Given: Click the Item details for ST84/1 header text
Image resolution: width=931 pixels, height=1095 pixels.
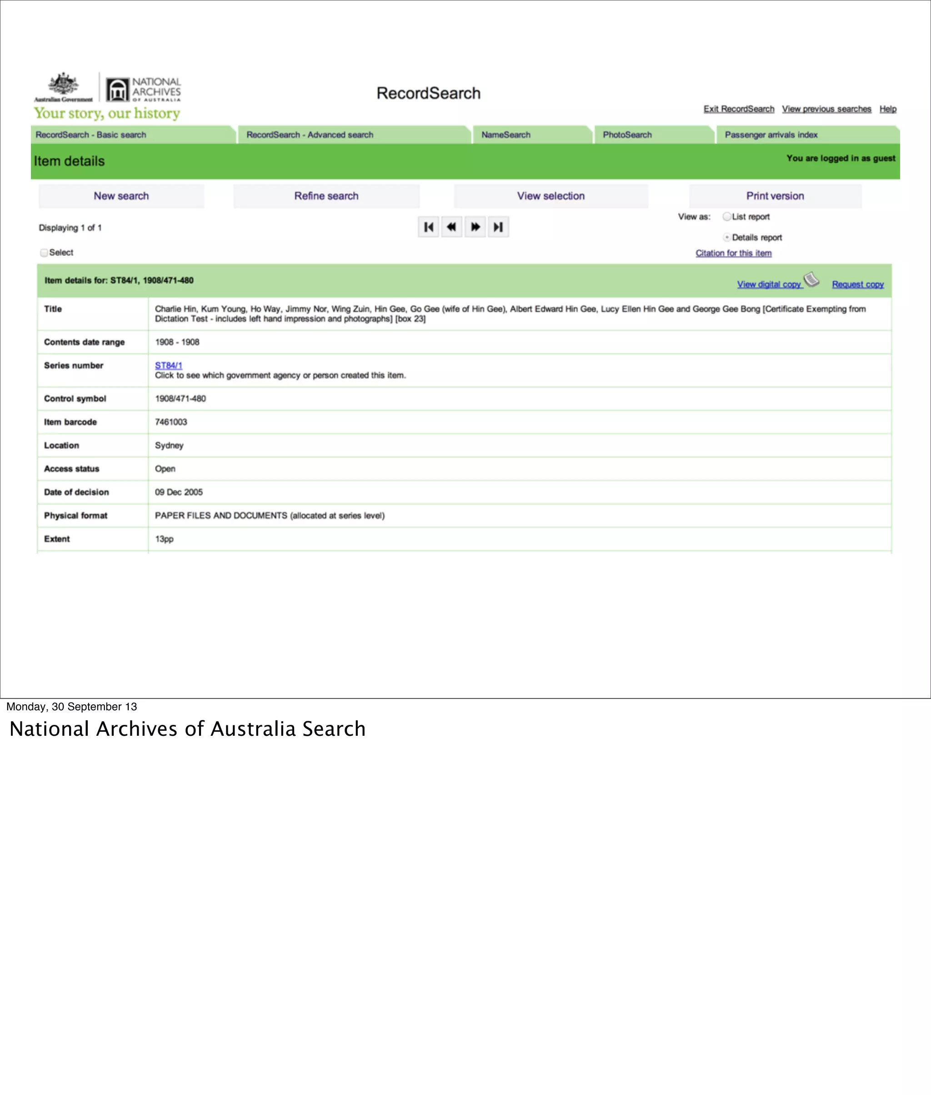Looking at the screenshot, I should point(119,281).
